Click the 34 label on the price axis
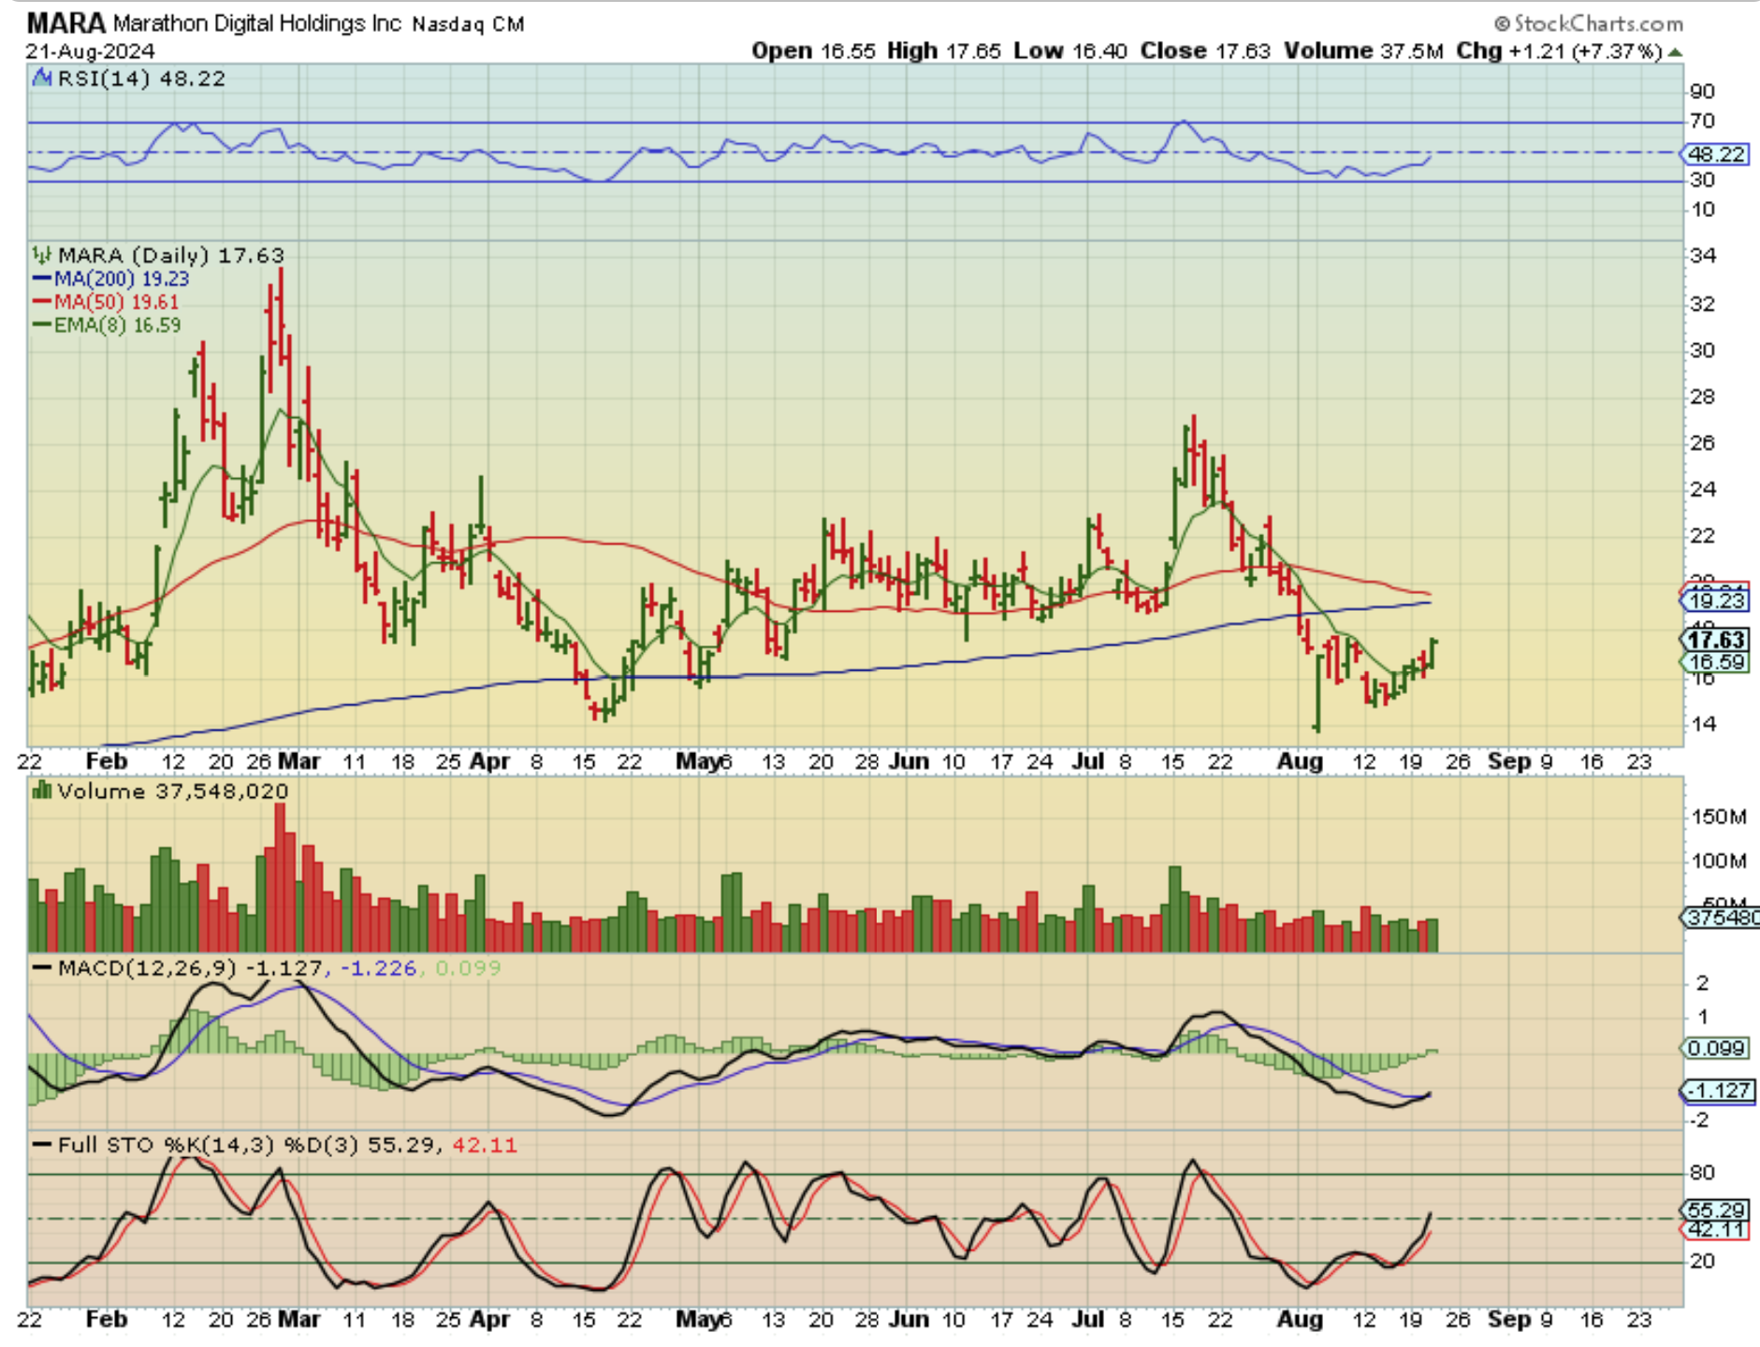The height and width of the screenshot is (1347, 1760). coord(1703,255)
